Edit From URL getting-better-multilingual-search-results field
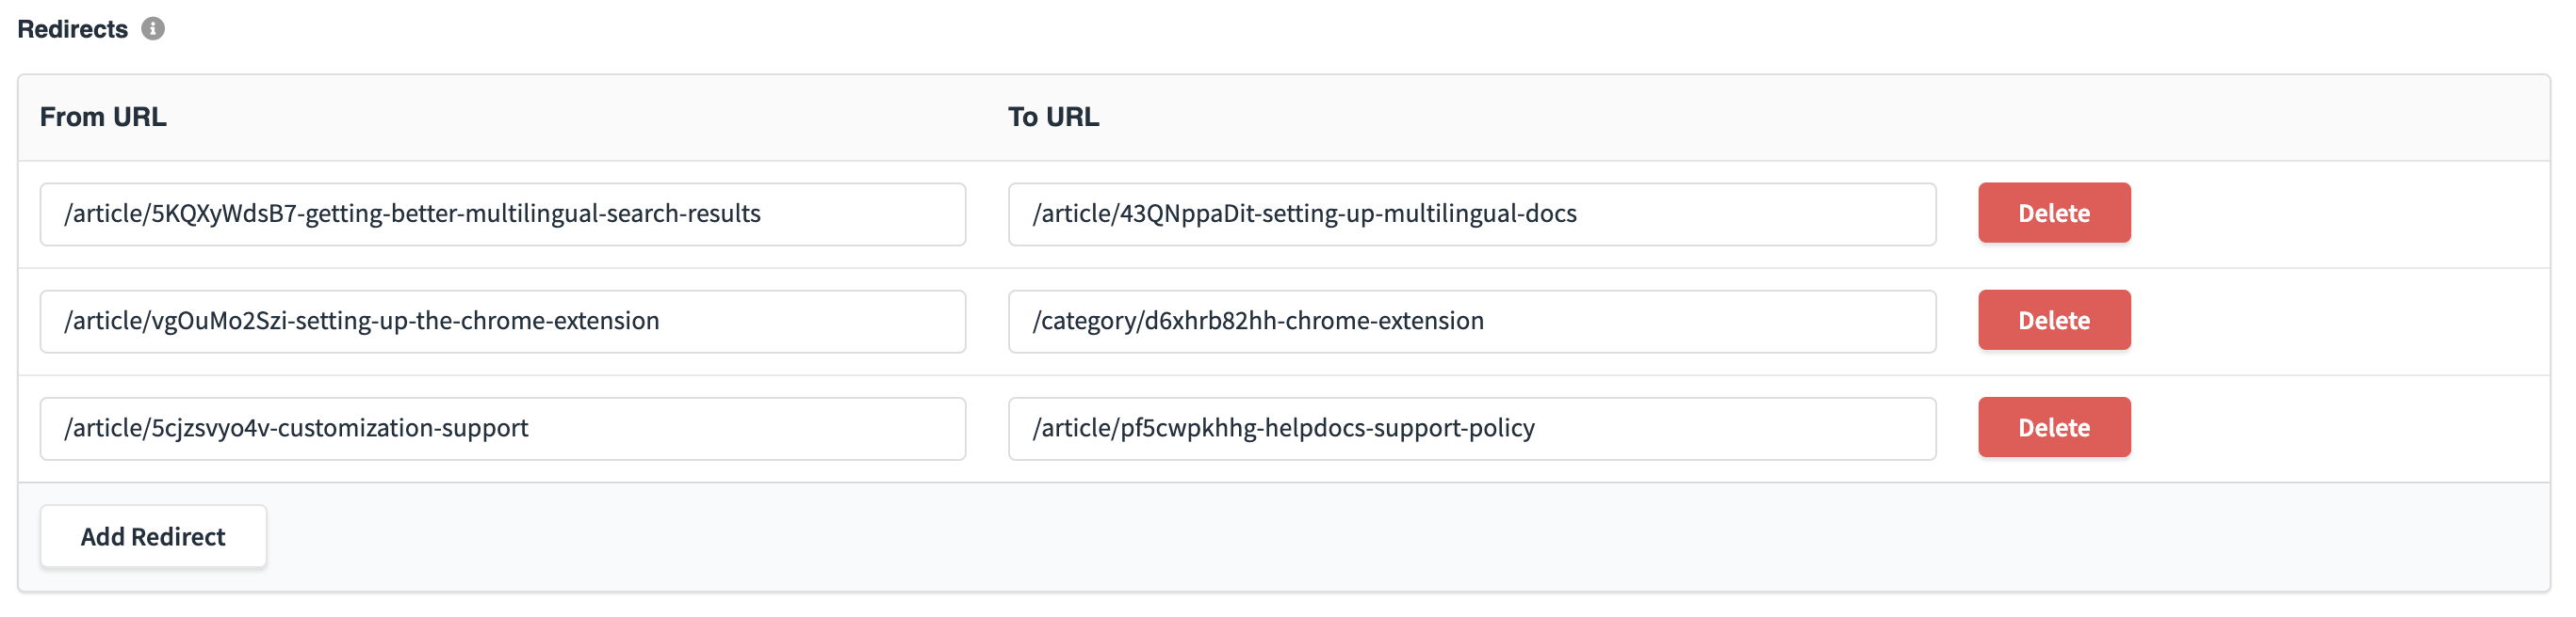The image size is (2576, 617). click(503, 214)
